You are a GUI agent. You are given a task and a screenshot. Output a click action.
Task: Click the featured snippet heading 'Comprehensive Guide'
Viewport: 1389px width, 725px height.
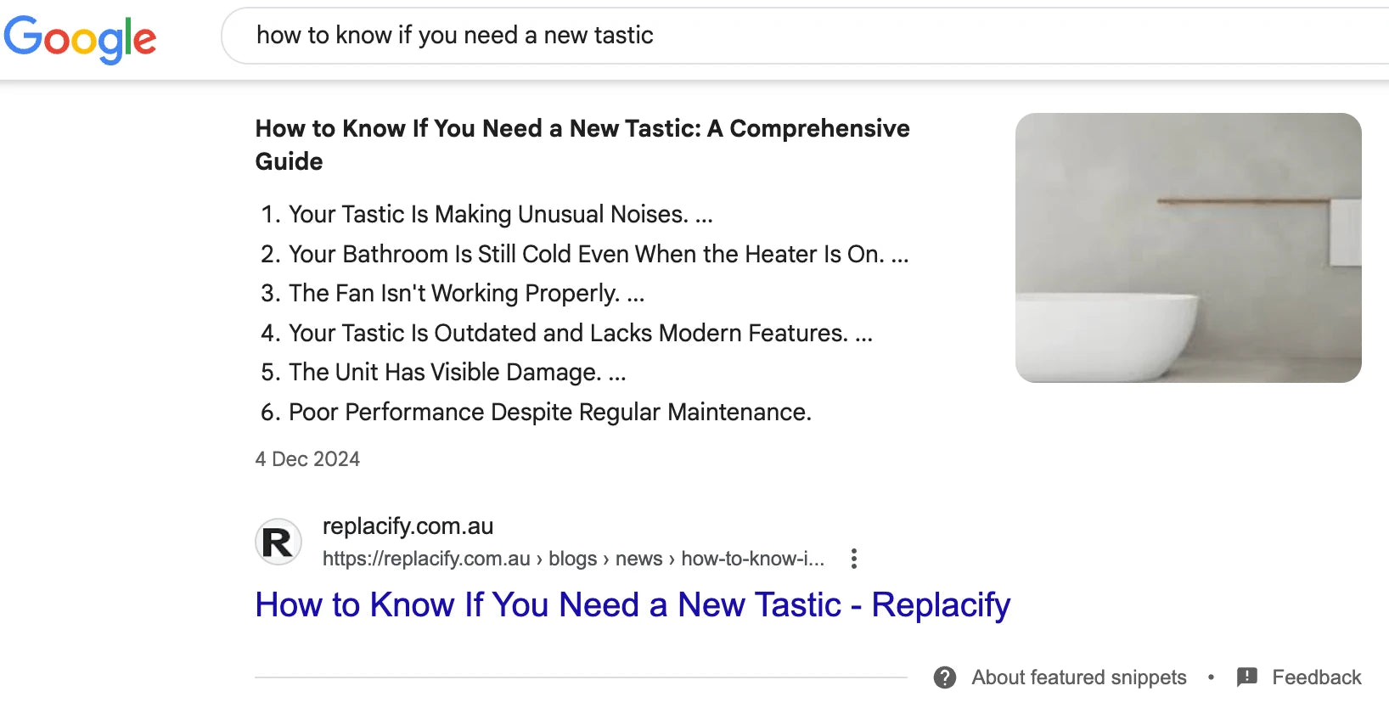pyautogui.click(x=582, y=144)
